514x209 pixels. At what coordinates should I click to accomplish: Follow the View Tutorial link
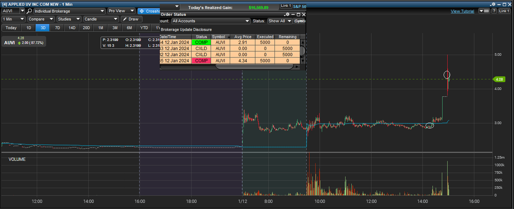pos(462,11)
